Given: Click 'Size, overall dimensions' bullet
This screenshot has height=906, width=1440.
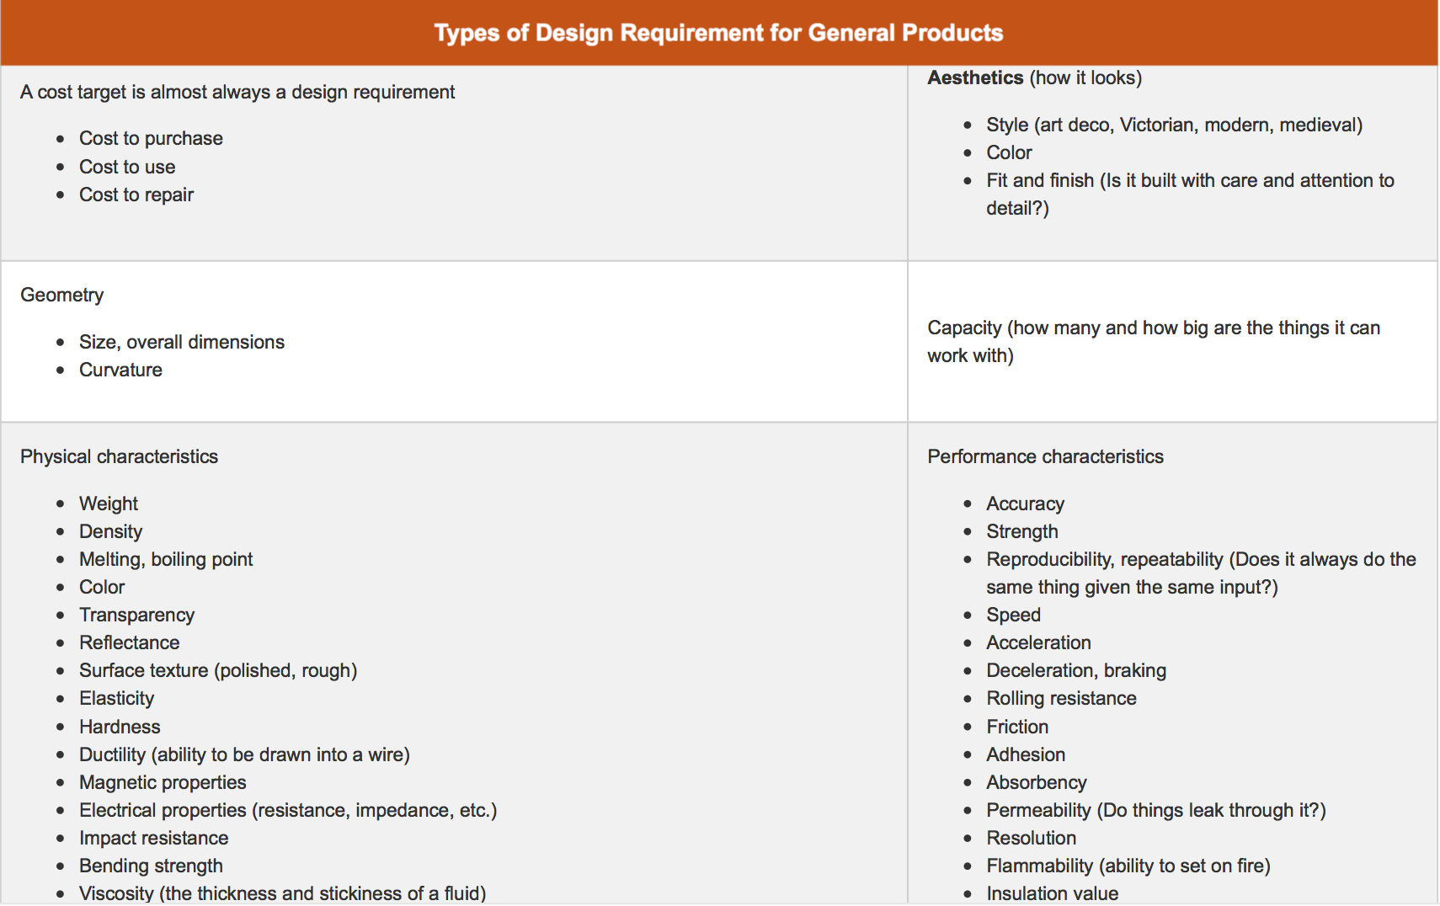Looking at the screenshot, I should tap(182, 342).
